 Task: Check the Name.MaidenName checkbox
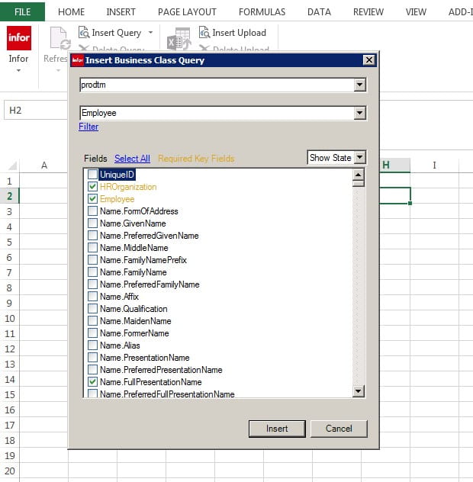tap(92, 321)
